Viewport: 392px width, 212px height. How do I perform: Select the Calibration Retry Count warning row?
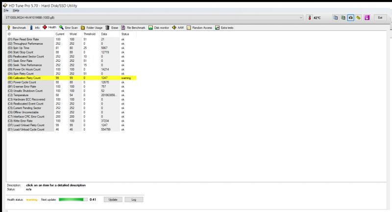click(72, 78)
